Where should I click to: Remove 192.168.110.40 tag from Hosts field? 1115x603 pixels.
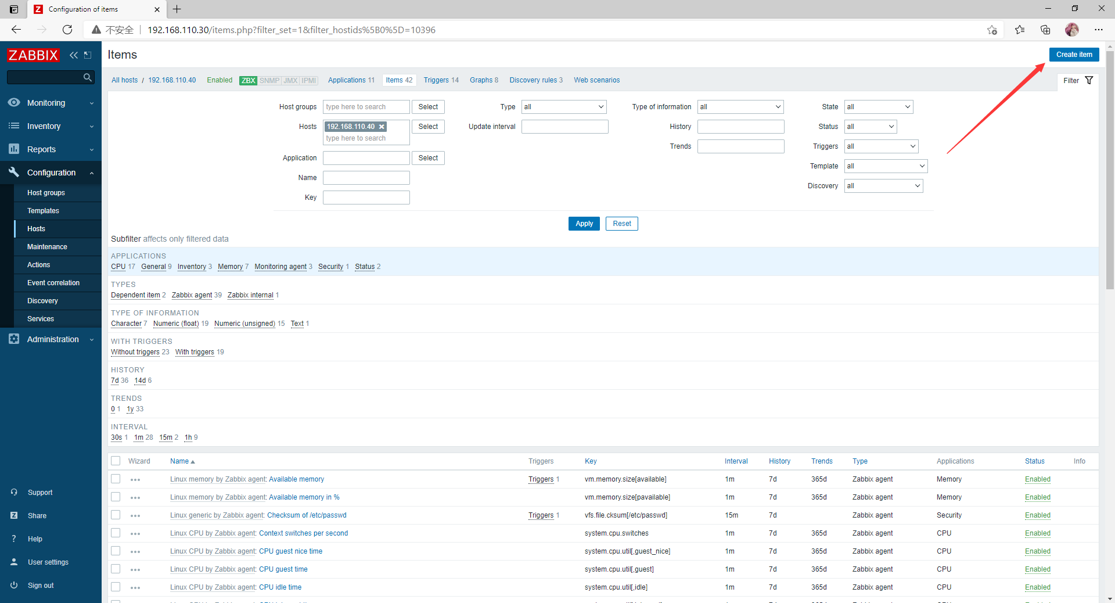click(x=382, y=127)
